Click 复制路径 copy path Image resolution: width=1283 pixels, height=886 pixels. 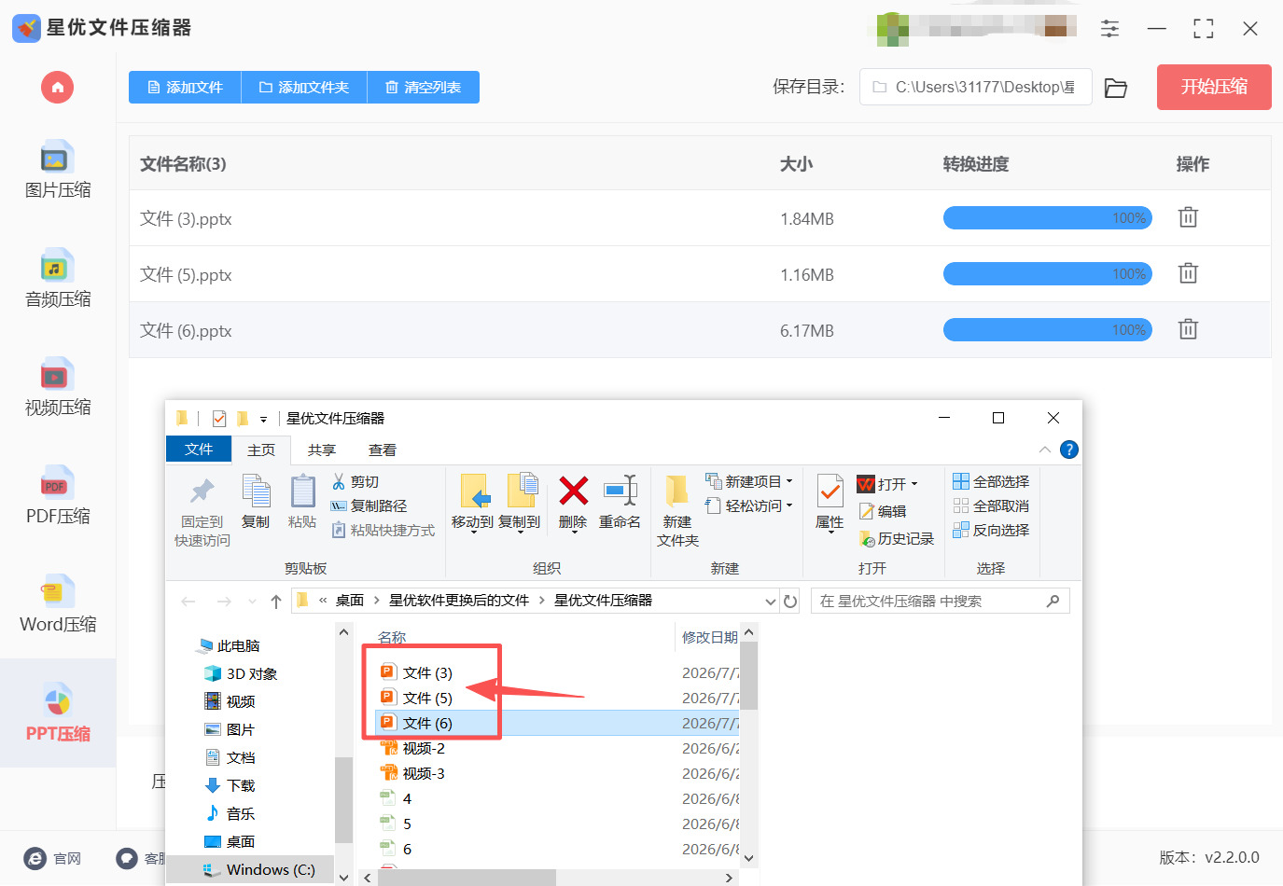370,505
